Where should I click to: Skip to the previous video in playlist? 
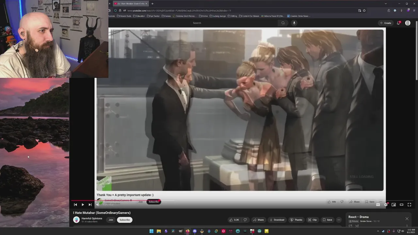pyautogui.click(x=75, y=205)
